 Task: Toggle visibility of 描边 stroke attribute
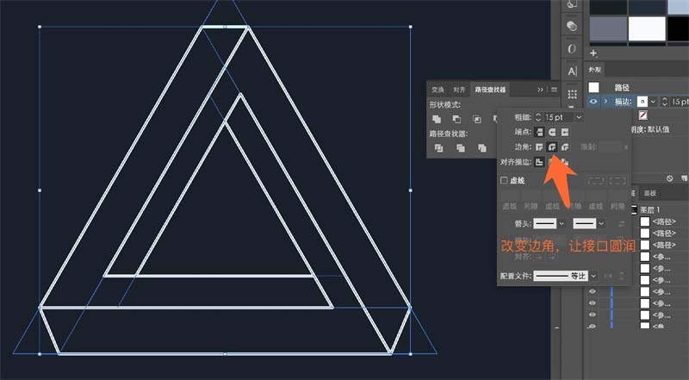pyautogui.click(x=593, y=102)
